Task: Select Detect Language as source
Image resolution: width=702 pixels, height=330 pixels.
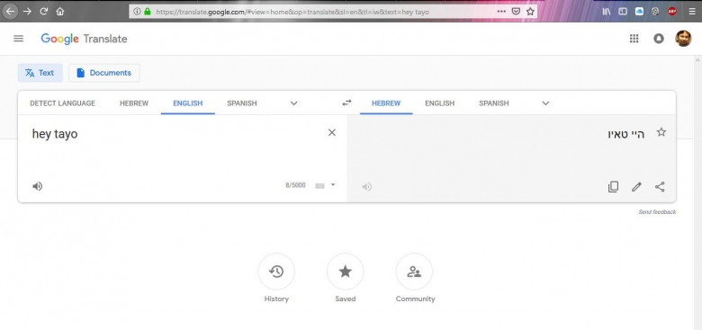Action: (63, 103)
